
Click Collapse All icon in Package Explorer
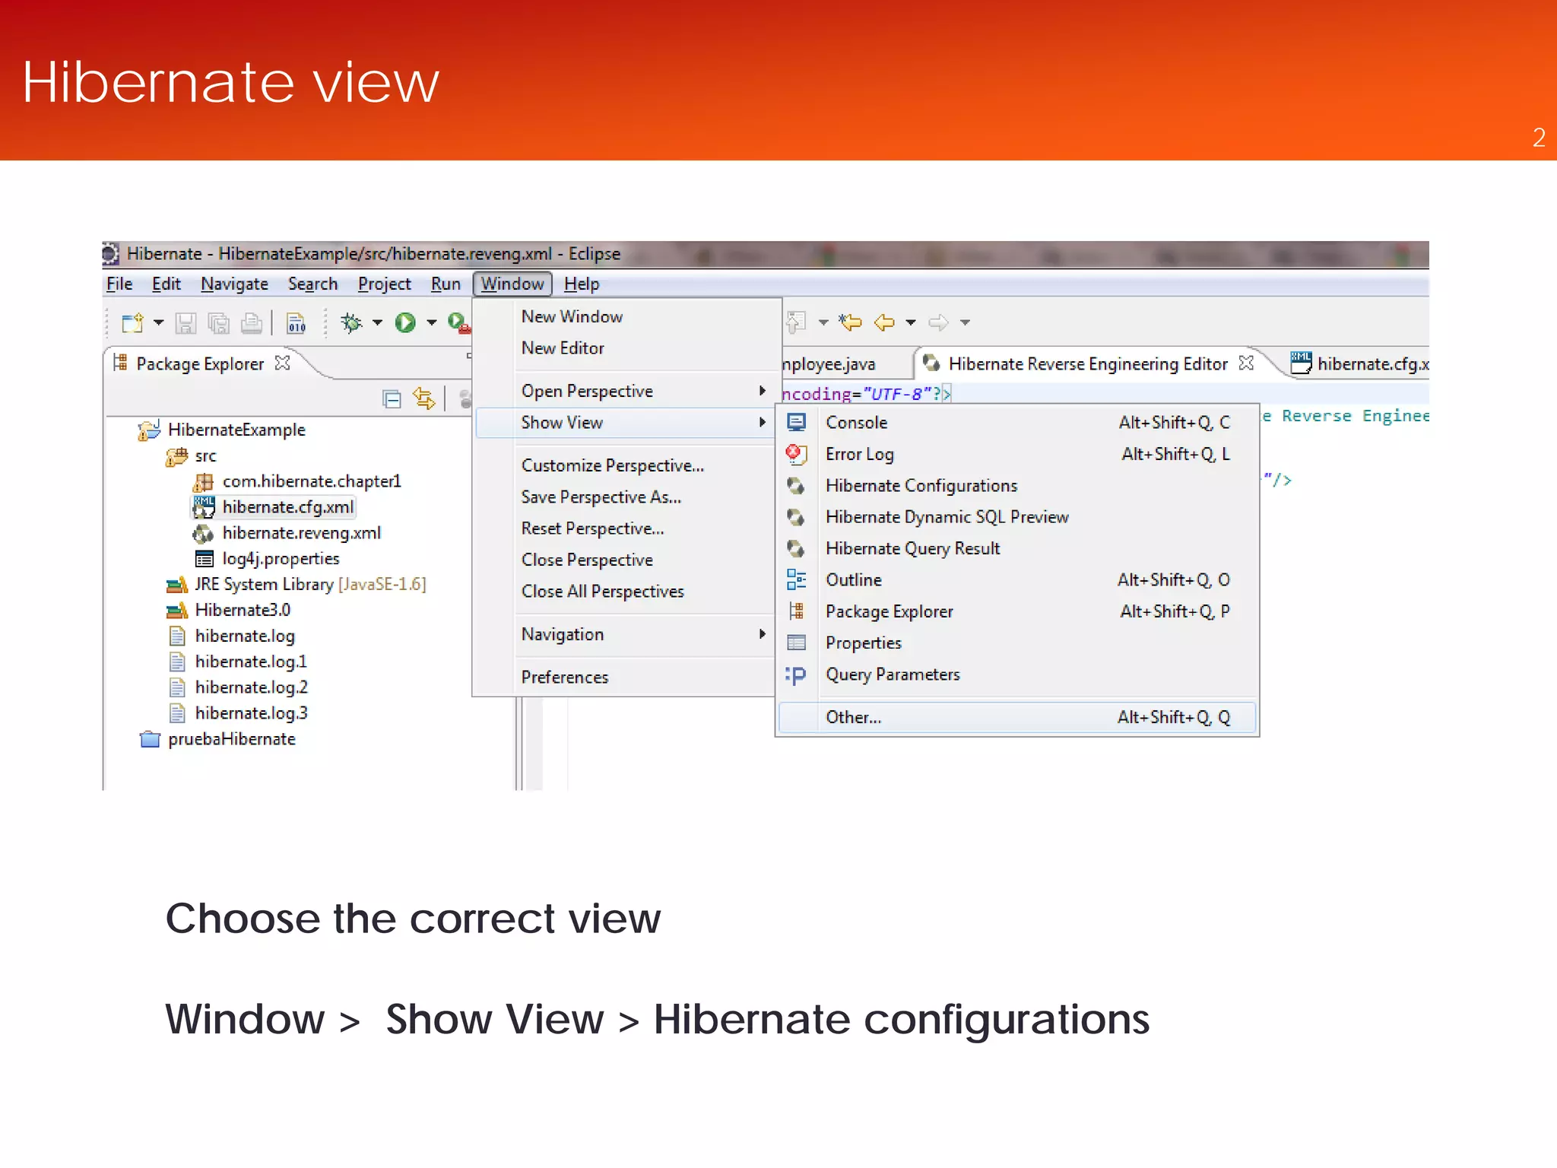click(x=392, y=398)
